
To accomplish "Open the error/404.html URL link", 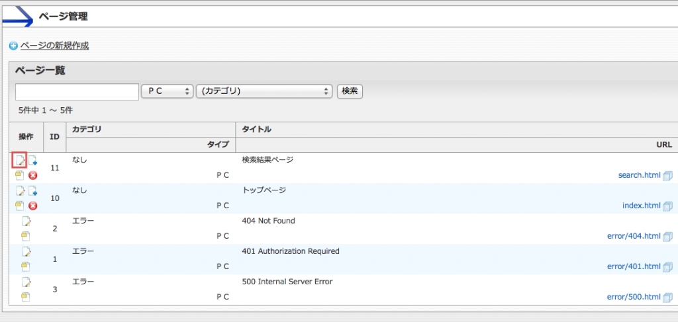I will point(634,236).
